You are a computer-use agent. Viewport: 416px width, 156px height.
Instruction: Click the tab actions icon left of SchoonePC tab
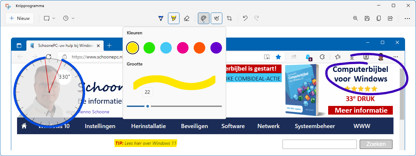19,46
